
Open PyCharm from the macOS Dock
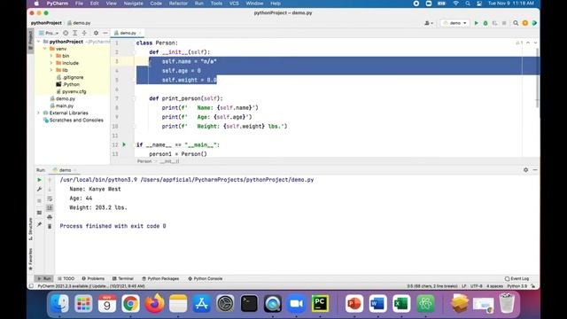pos(320,303)
